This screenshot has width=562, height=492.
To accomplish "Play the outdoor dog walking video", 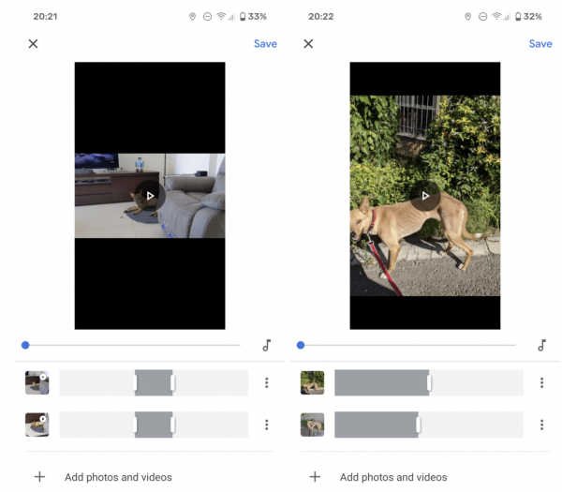I will click(x=425, y=196).
